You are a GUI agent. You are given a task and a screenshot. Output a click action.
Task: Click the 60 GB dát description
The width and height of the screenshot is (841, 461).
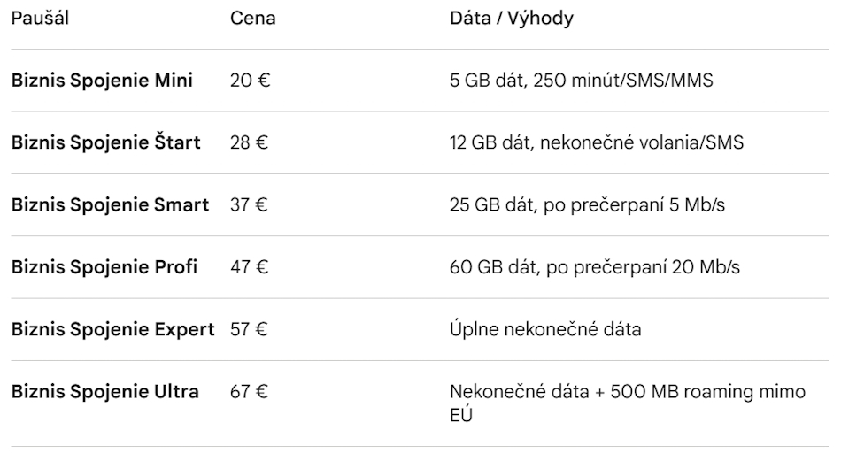click(595, 267)
